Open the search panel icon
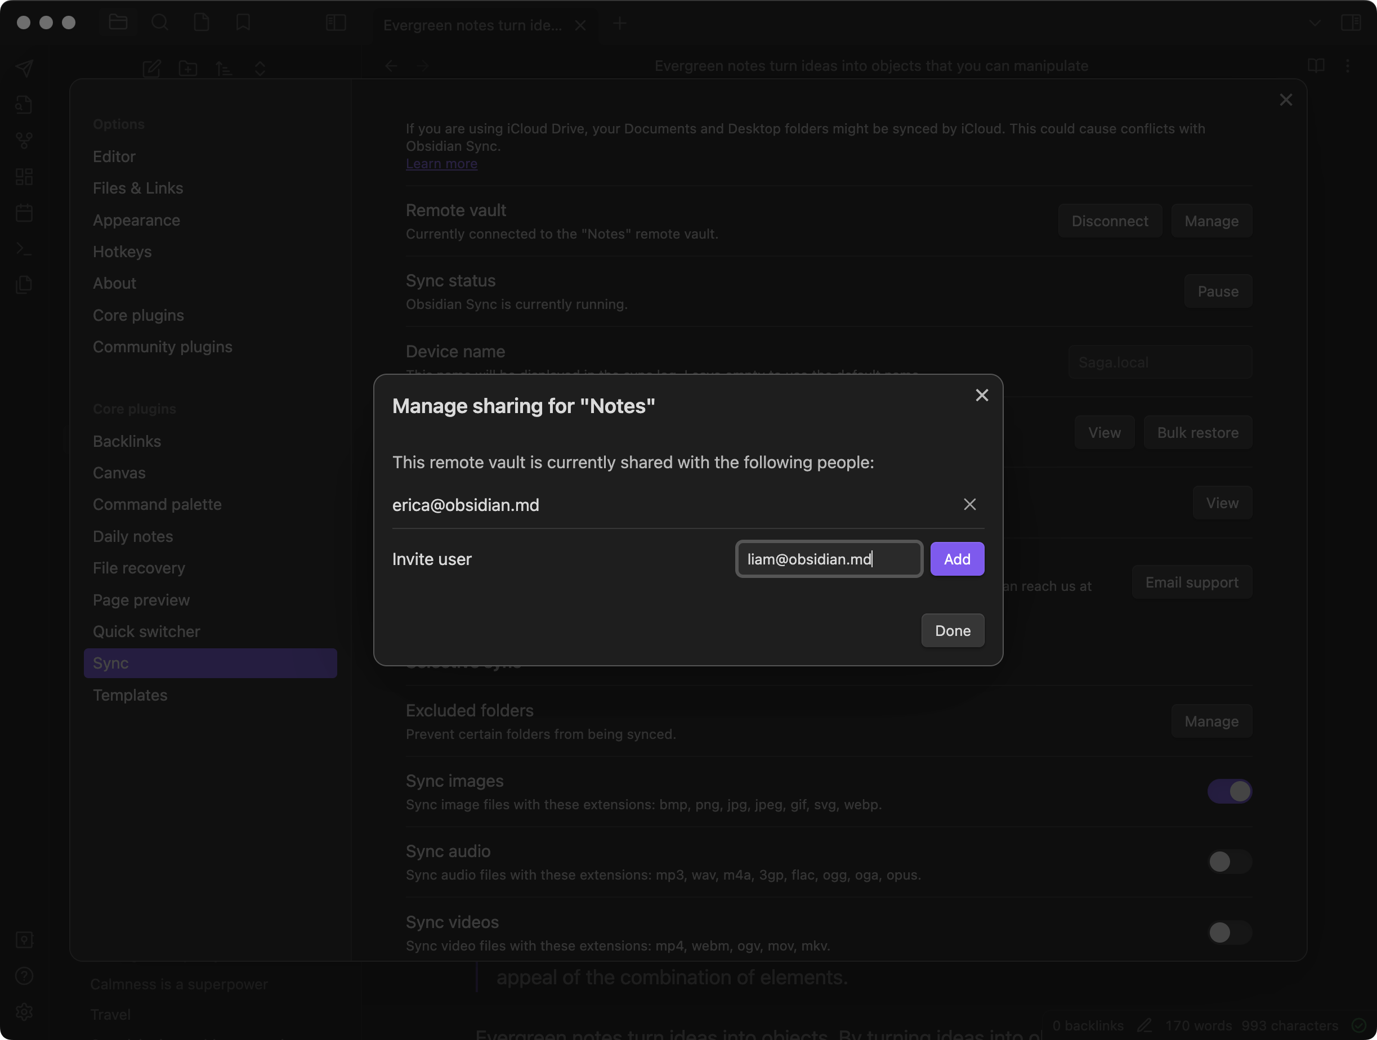This screenshot has height=1040, width=1377. [160, 23]
